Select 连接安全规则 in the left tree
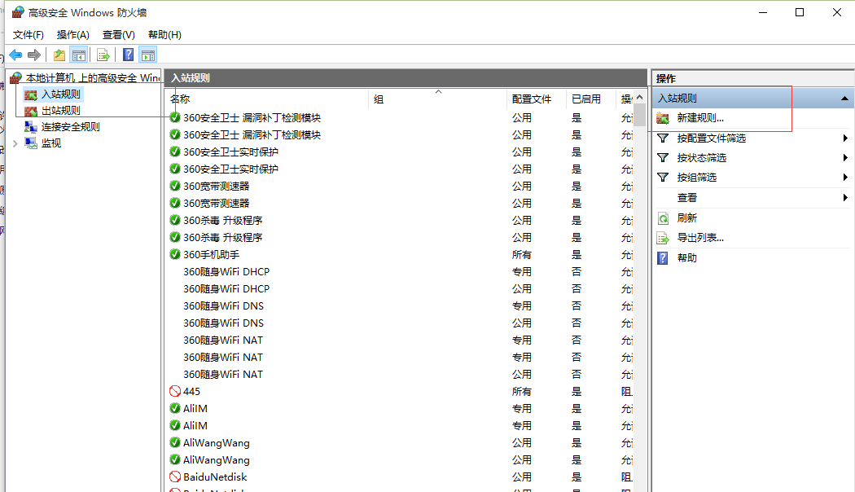This screenshot has height=492, width=855. click(x=71, y=127)
